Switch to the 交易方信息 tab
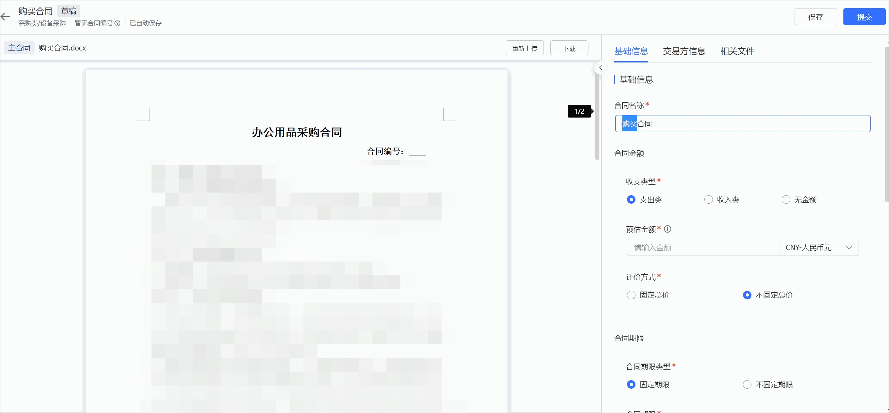The image size is (889, 413). coord(684,51)
